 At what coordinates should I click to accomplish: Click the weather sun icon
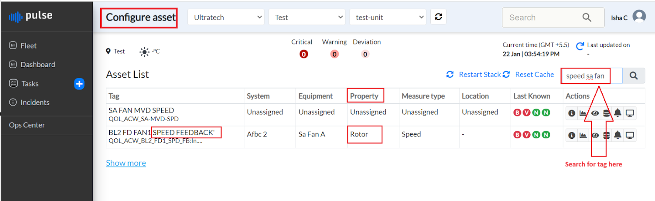(144, 52)
